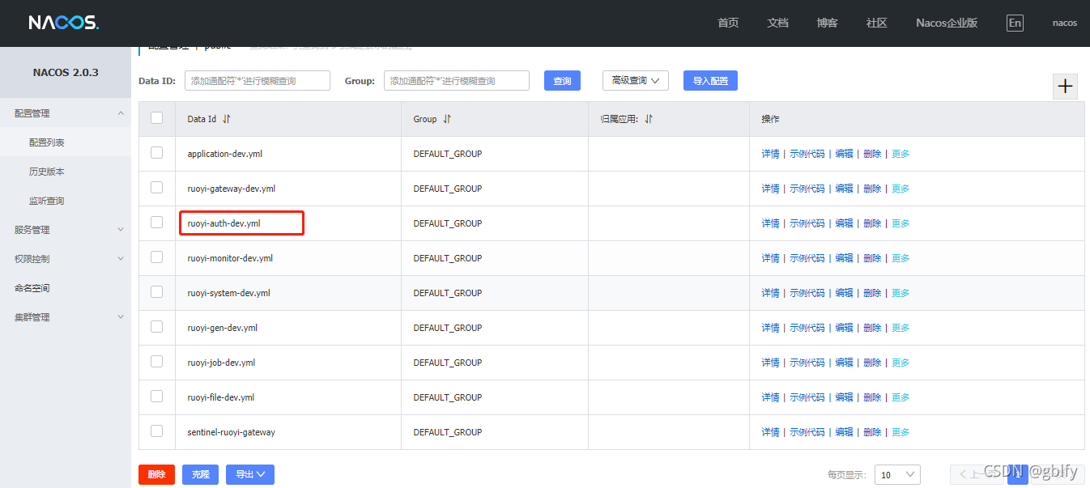Open 详情 for ruoyi-monitor-dev.yml
1090x488 pixels.
point(770,258)
